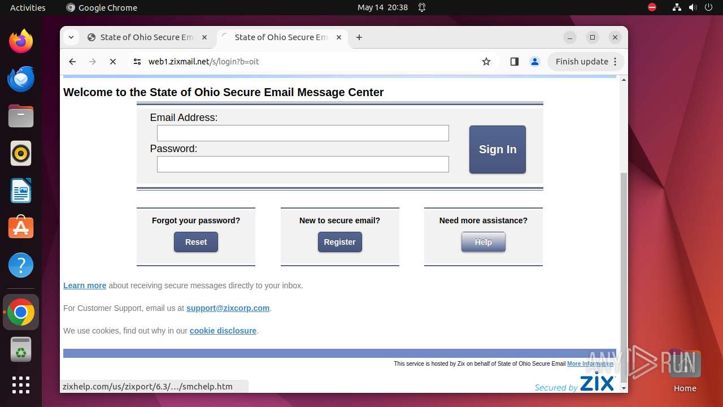Open Activities overview

click(28, 7)
